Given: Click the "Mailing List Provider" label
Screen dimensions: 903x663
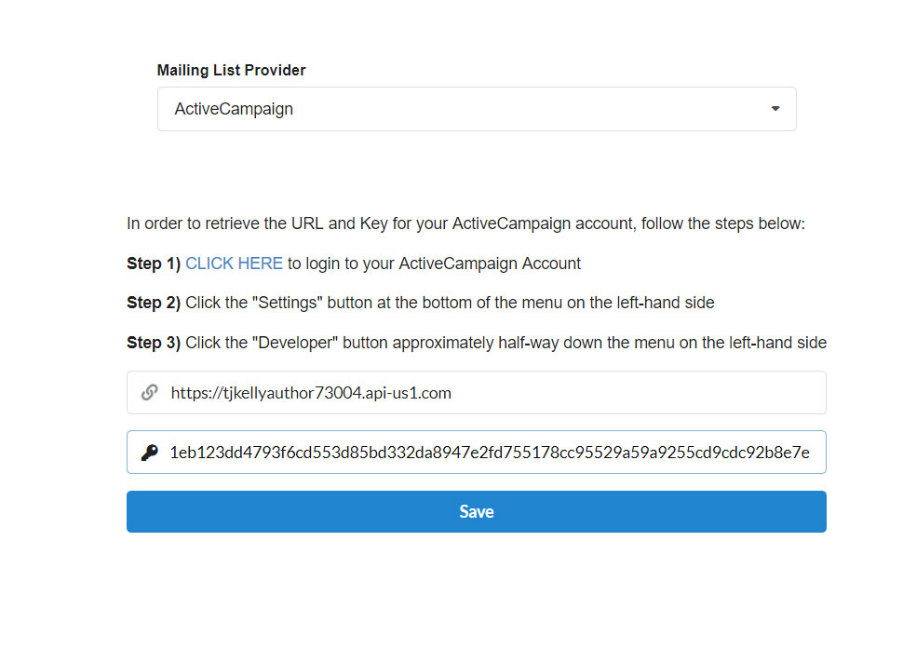Looking at the screenshot, I should pos(231,71).
